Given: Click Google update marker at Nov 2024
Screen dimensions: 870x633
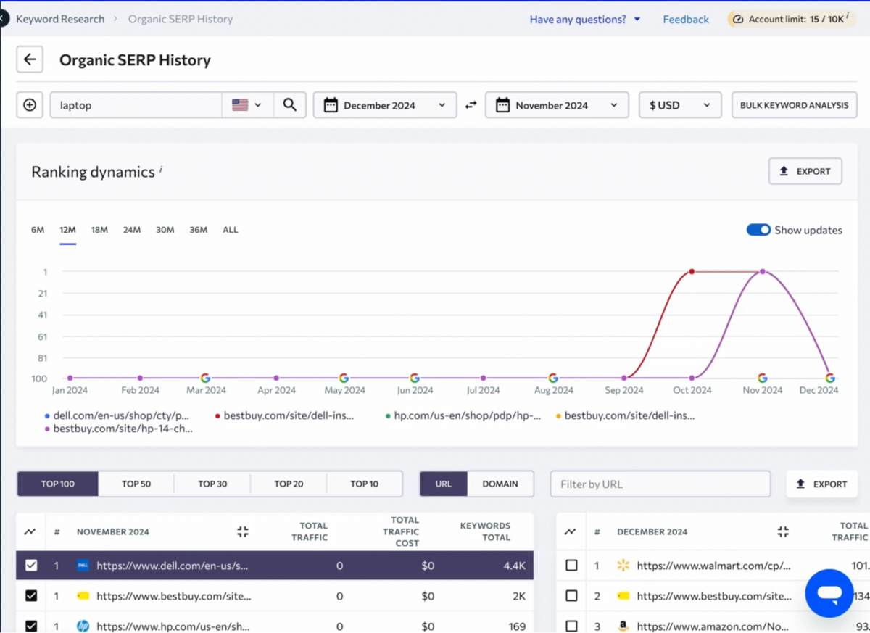Looking at the screenshot, I should point(762,378).
